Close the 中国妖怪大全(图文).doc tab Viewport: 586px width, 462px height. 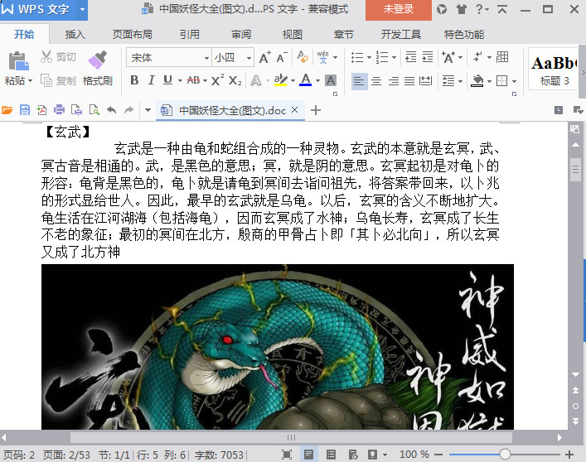[x=294, y=110]
